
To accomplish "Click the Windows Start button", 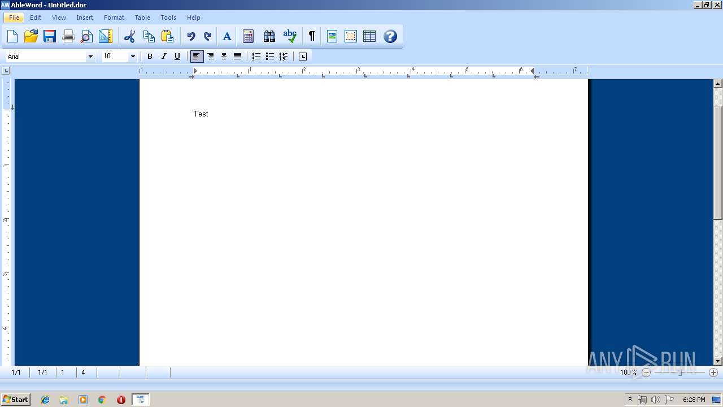I will tap(15, 400).
